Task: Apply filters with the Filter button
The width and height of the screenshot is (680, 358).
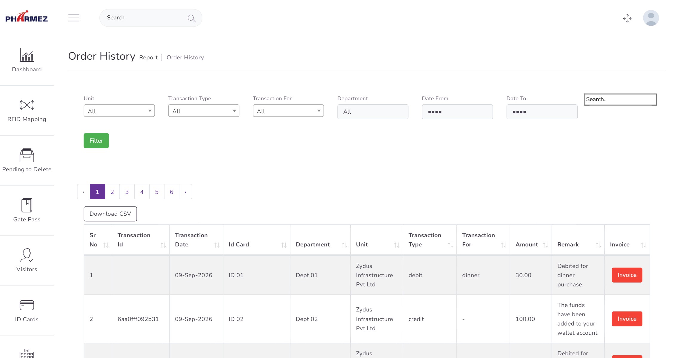Action: pos(96,141)
